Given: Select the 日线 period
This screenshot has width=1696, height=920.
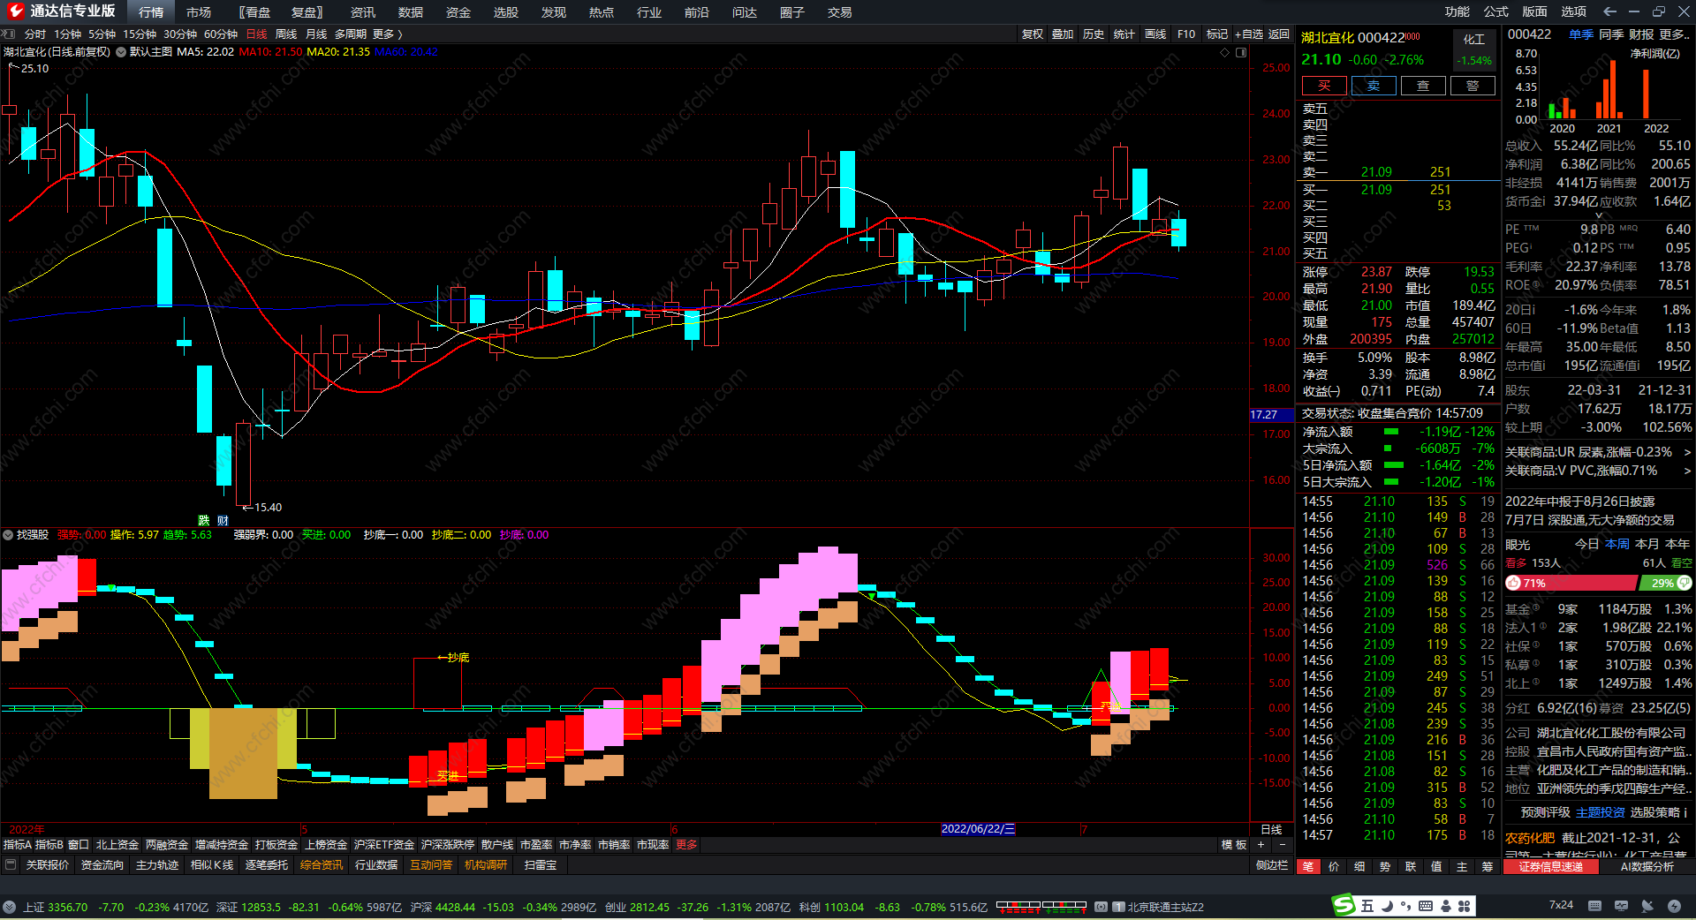Looking at the screenshot, I should 256,34.
